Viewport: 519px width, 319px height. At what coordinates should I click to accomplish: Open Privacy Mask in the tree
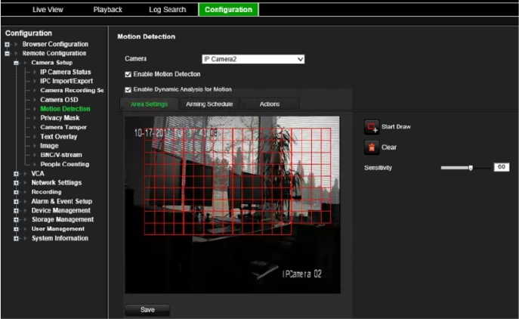click(x=60, y=118)
